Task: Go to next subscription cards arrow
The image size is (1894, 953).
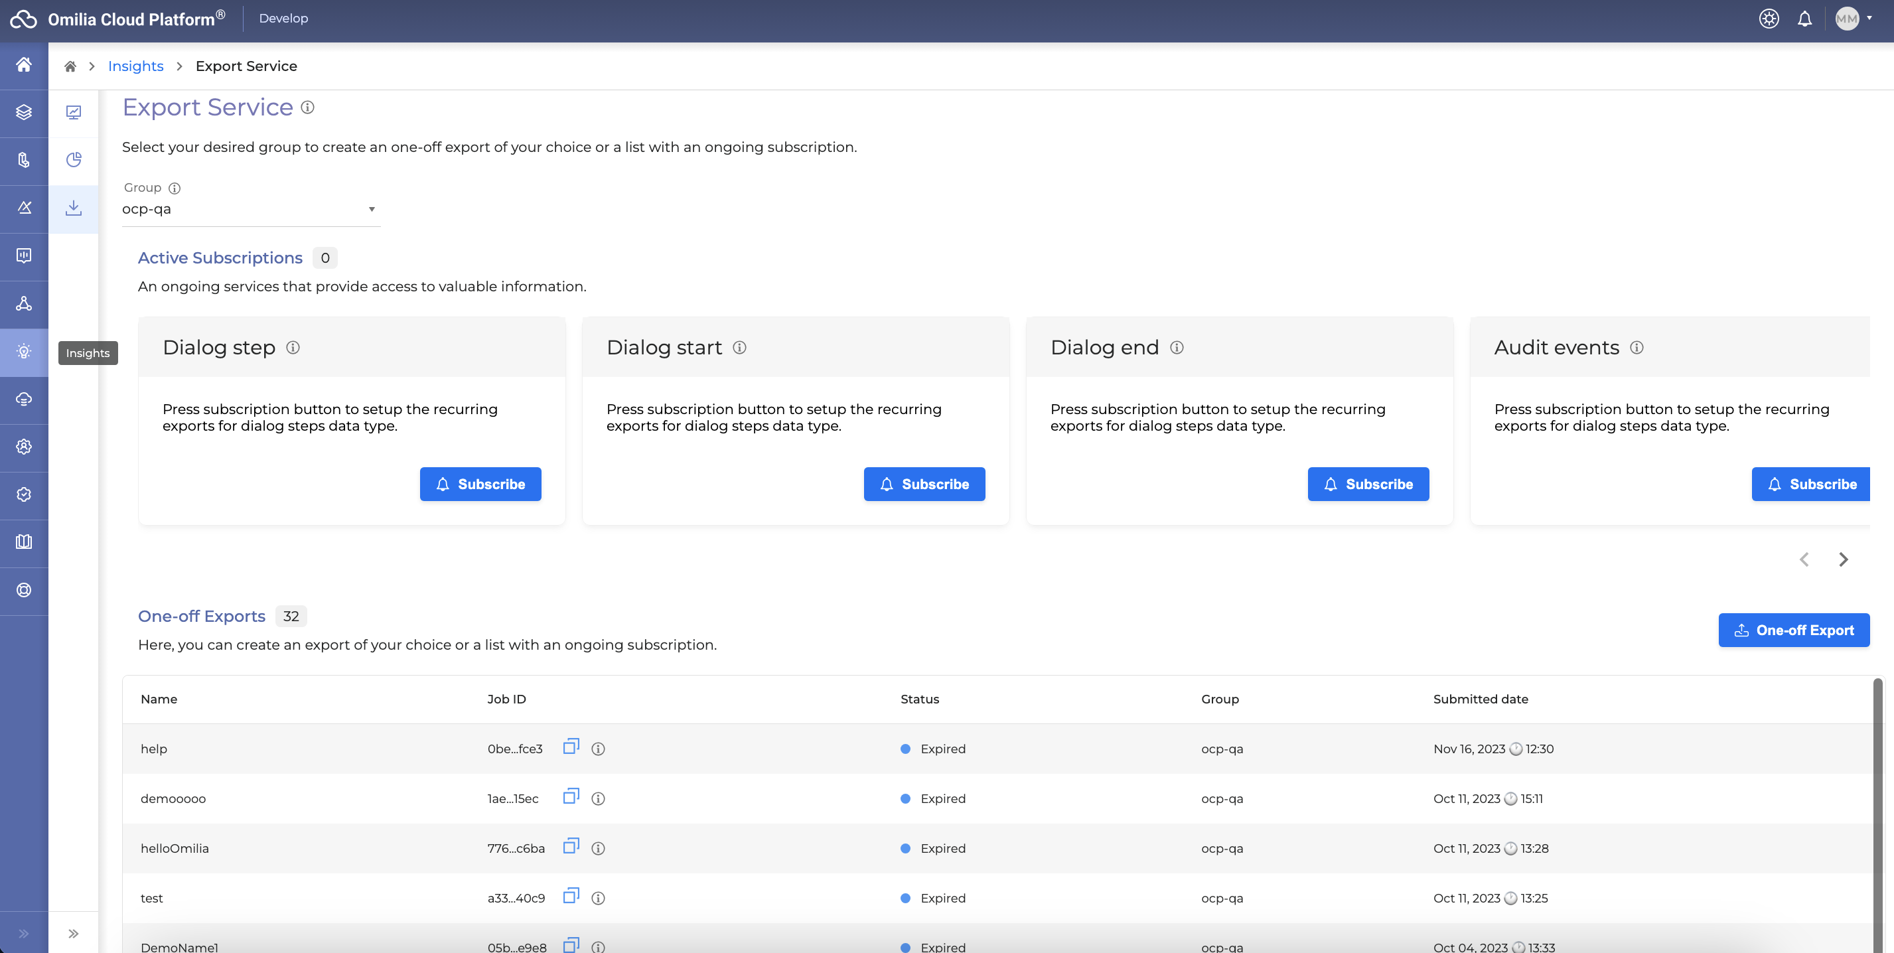Action: point(1842,559)
